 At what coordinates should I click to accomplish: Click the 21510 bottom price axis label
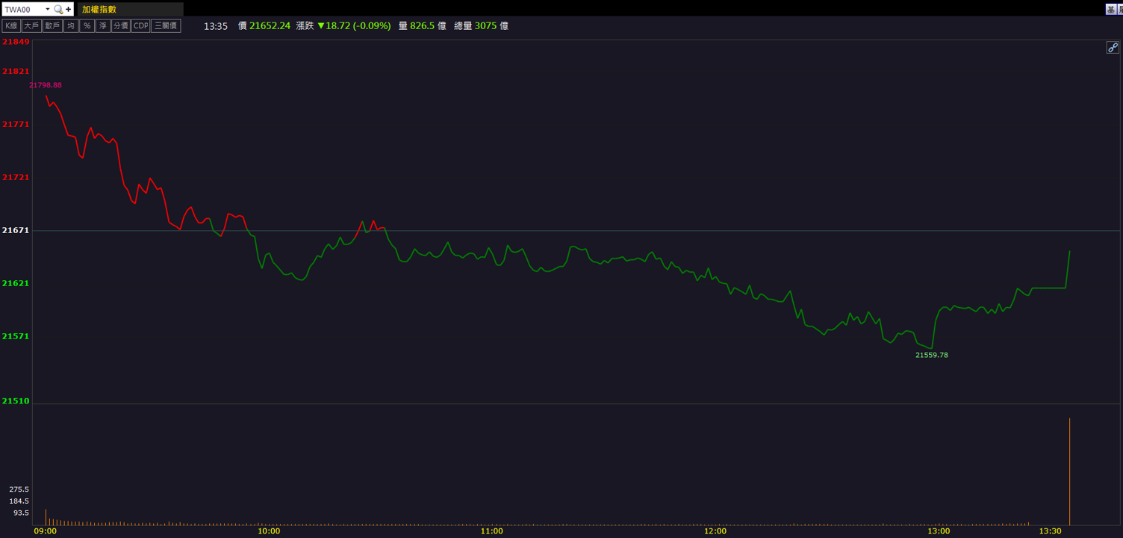pyautogui.click(x=16, y=401)
